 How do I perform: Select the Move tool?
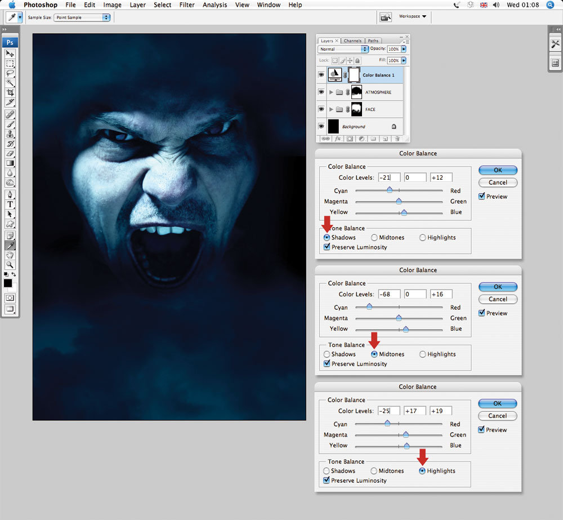point(10,54)
